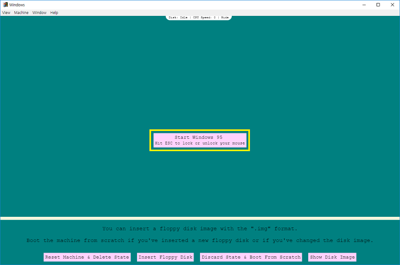Screen dimensions: 400x265
Task: Open the View menu
Action: click(6, 12)
